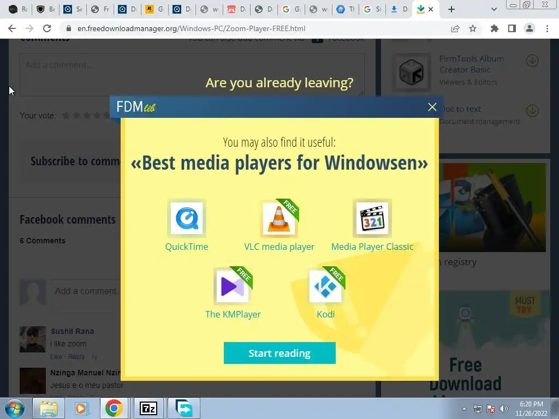This screenshot has height=419, width=559.
Task: Show hidden system tray icons
Action: pos(464,409)
